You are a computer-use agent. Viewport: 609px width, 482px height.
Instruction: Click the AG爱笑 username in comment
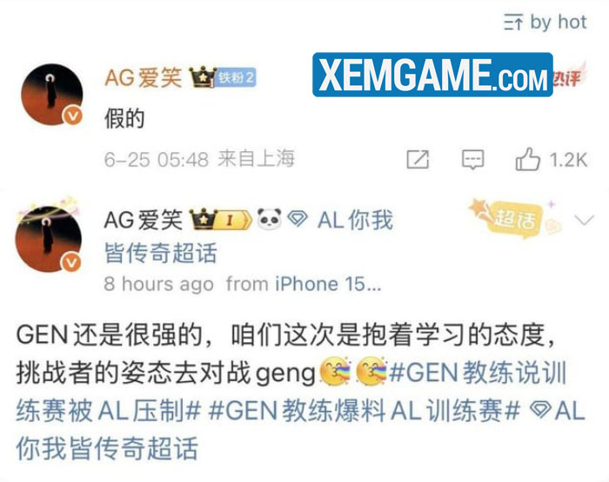tap(144, 77)
